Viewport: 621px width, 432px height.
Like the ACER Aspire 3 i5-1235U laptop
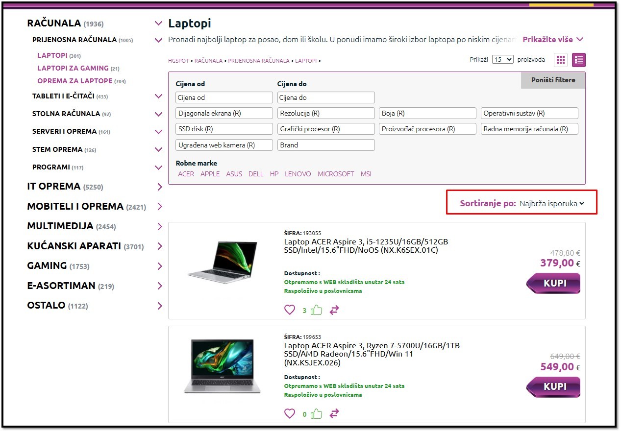[x=317, y=310]
